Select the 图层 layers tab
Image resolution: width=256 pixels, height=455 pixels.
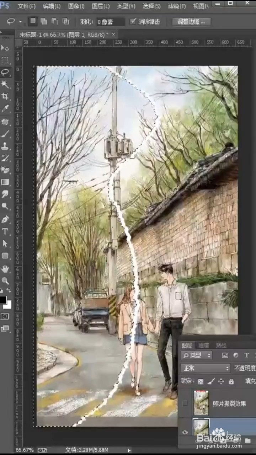(187, 345)
